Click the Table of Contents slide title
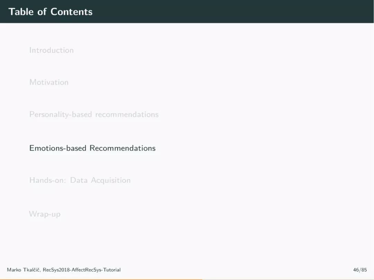Viewport: 374px width, 280px height. (x=50, y=12)
